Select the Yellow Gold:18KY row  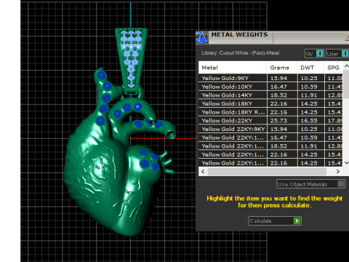(x=270, y=103)
